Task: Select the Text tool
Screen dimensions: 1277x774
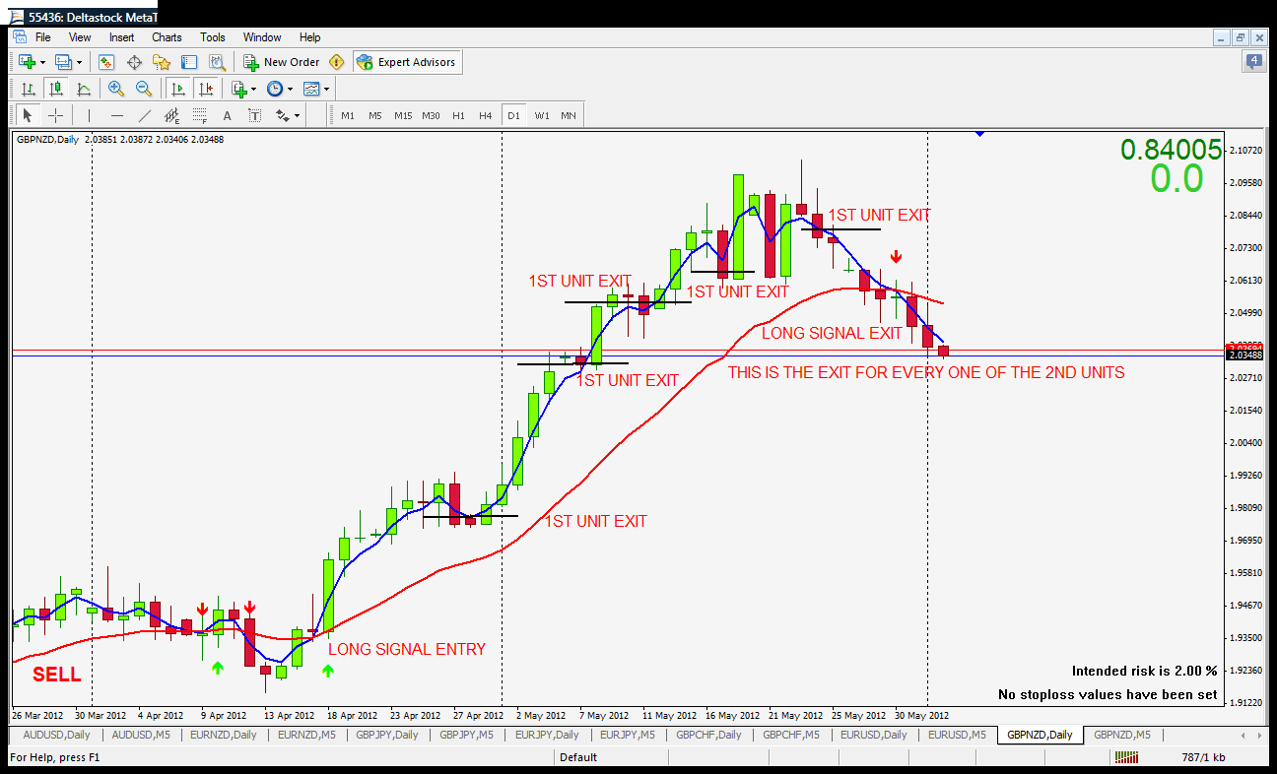Action: [x=229, y=115]
